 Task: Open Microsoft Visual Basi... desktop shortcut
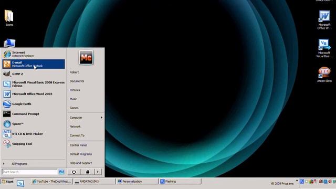324,48
